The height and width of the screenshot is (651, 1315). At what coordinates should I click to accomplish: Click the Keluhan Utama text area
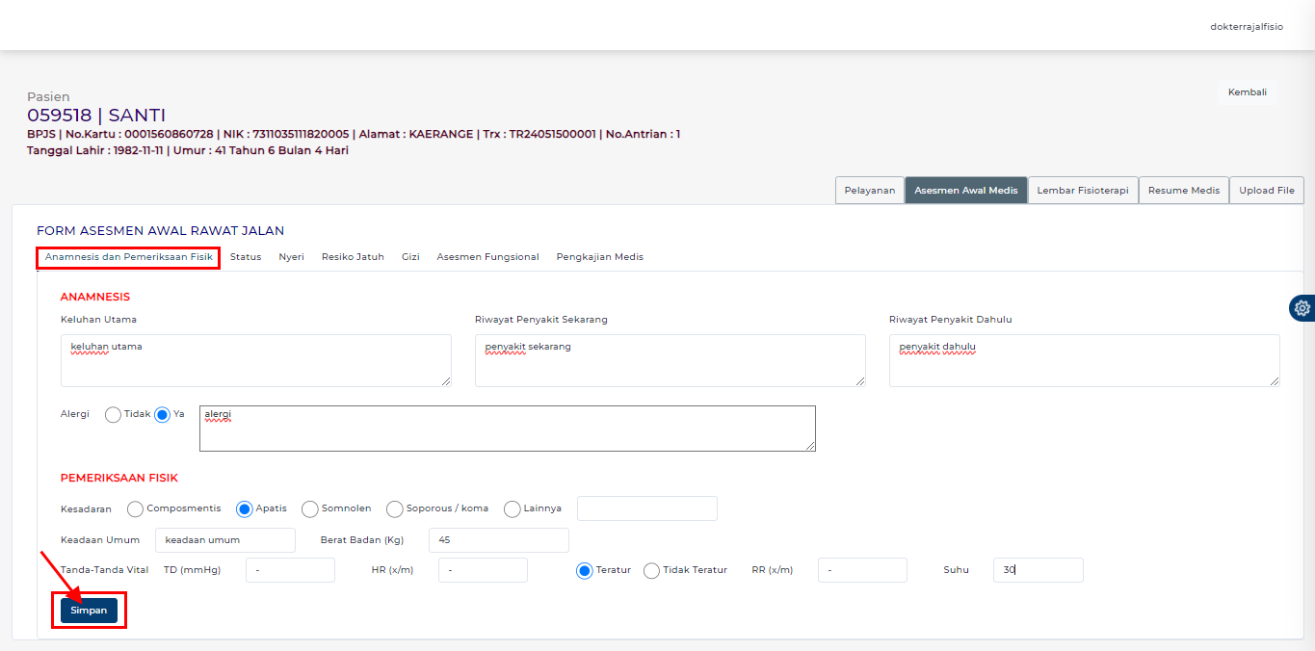click(255, 360)
